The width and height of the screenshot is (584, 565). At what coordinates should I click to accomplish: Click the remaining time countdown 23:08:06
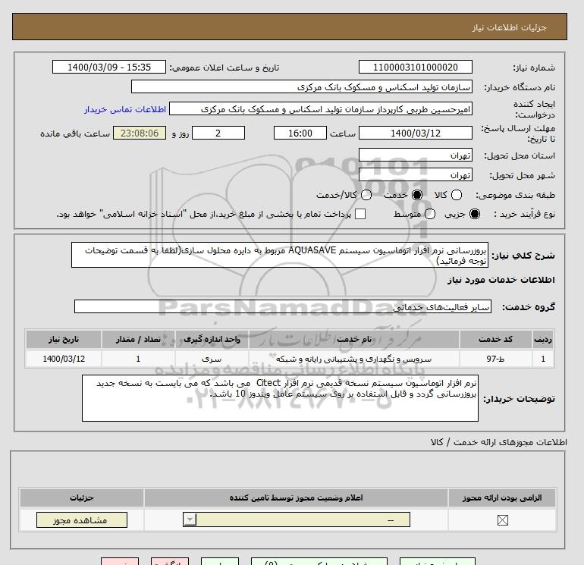(140, 133)
